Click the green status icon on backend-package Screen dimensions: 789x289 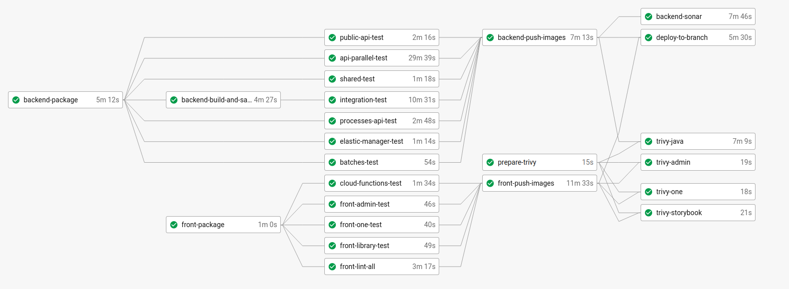(x=16, y=100)
